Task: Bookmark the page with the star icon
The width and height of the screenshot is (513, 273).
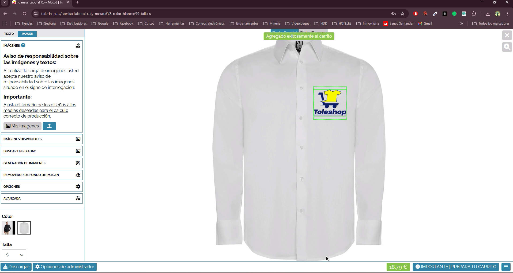Action: (402, 14)
